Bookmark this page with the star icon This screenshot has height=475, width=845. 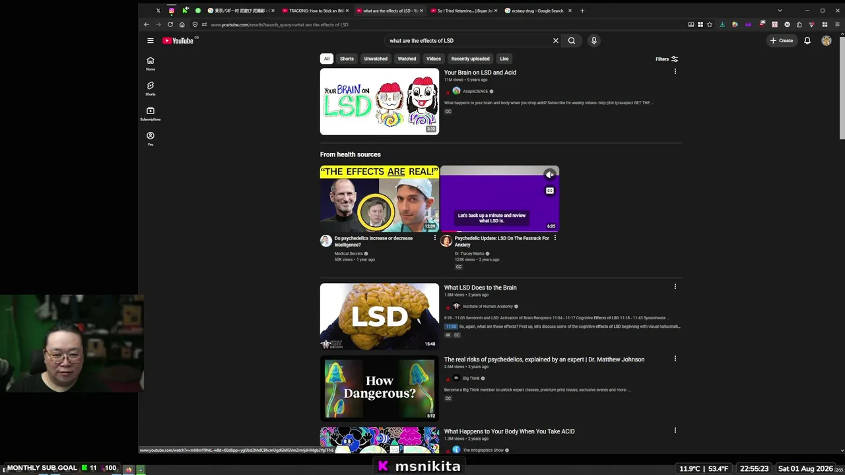coord(710,24)
